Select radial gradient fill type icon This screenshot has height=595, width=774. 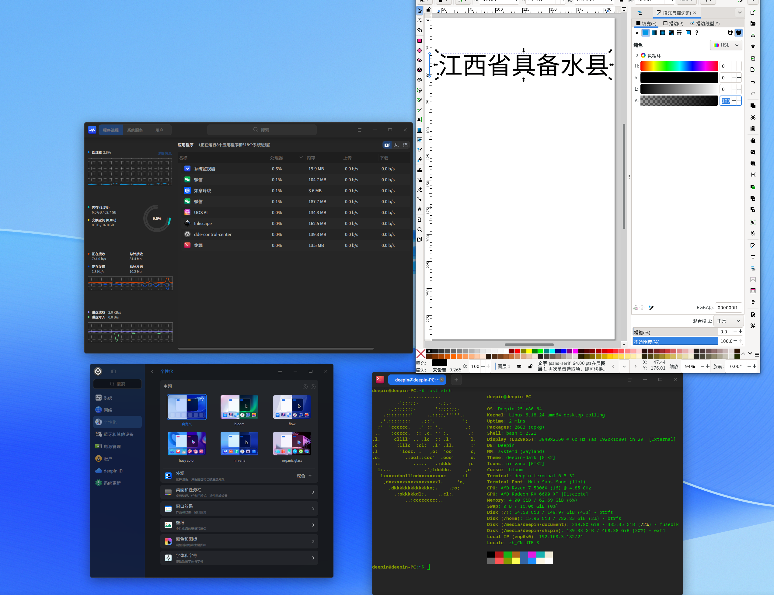663,33
